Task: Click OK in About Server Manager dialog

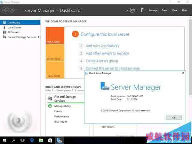Action: [174, 117]
